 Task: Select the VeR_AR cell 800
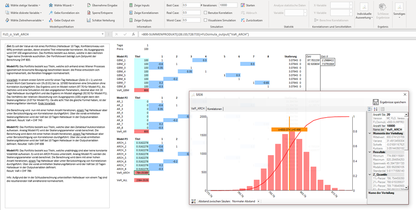pos(142,131)
